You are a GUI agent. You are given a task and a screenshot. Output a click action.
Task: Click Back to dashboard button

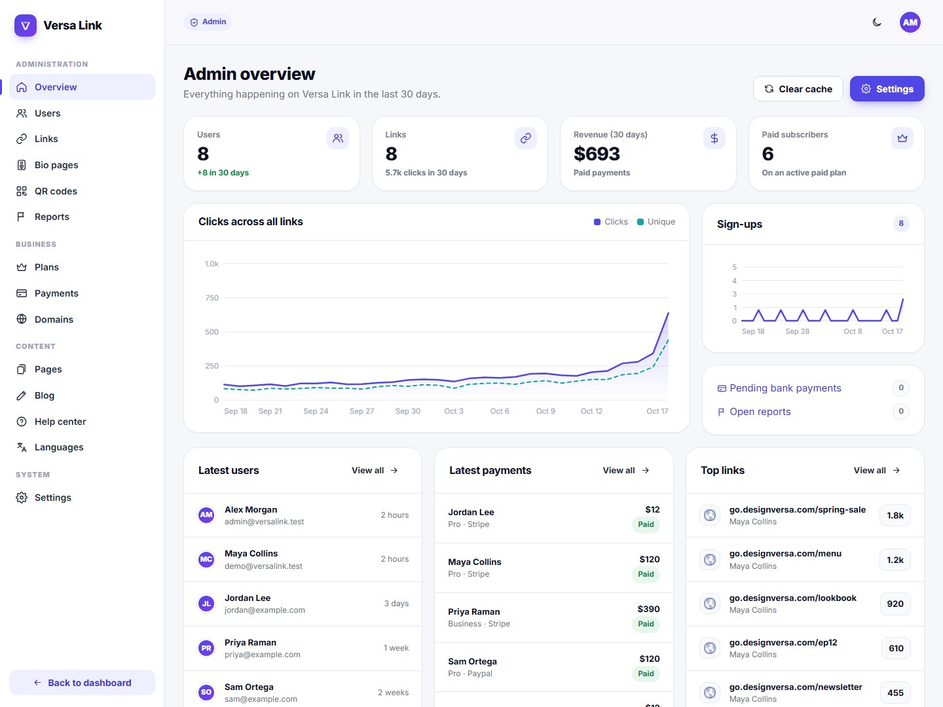click(82, 683)
